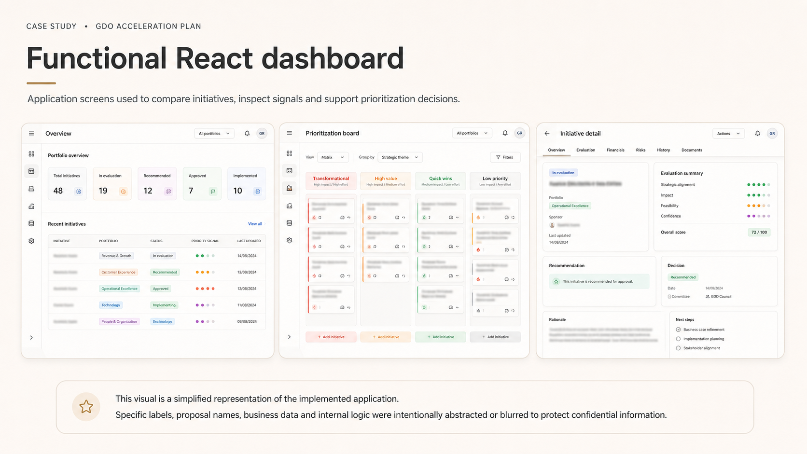
Task: Open the hamburger menu on the Overview screen
Action: click(x=31, y=134)
